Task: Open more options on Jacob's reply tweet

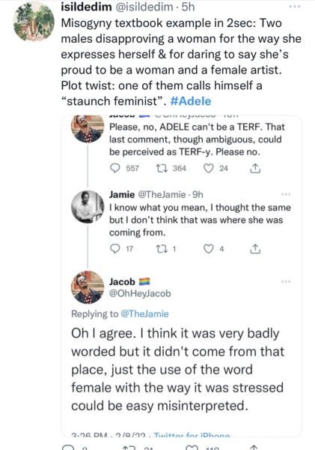Action: (286, 282)
